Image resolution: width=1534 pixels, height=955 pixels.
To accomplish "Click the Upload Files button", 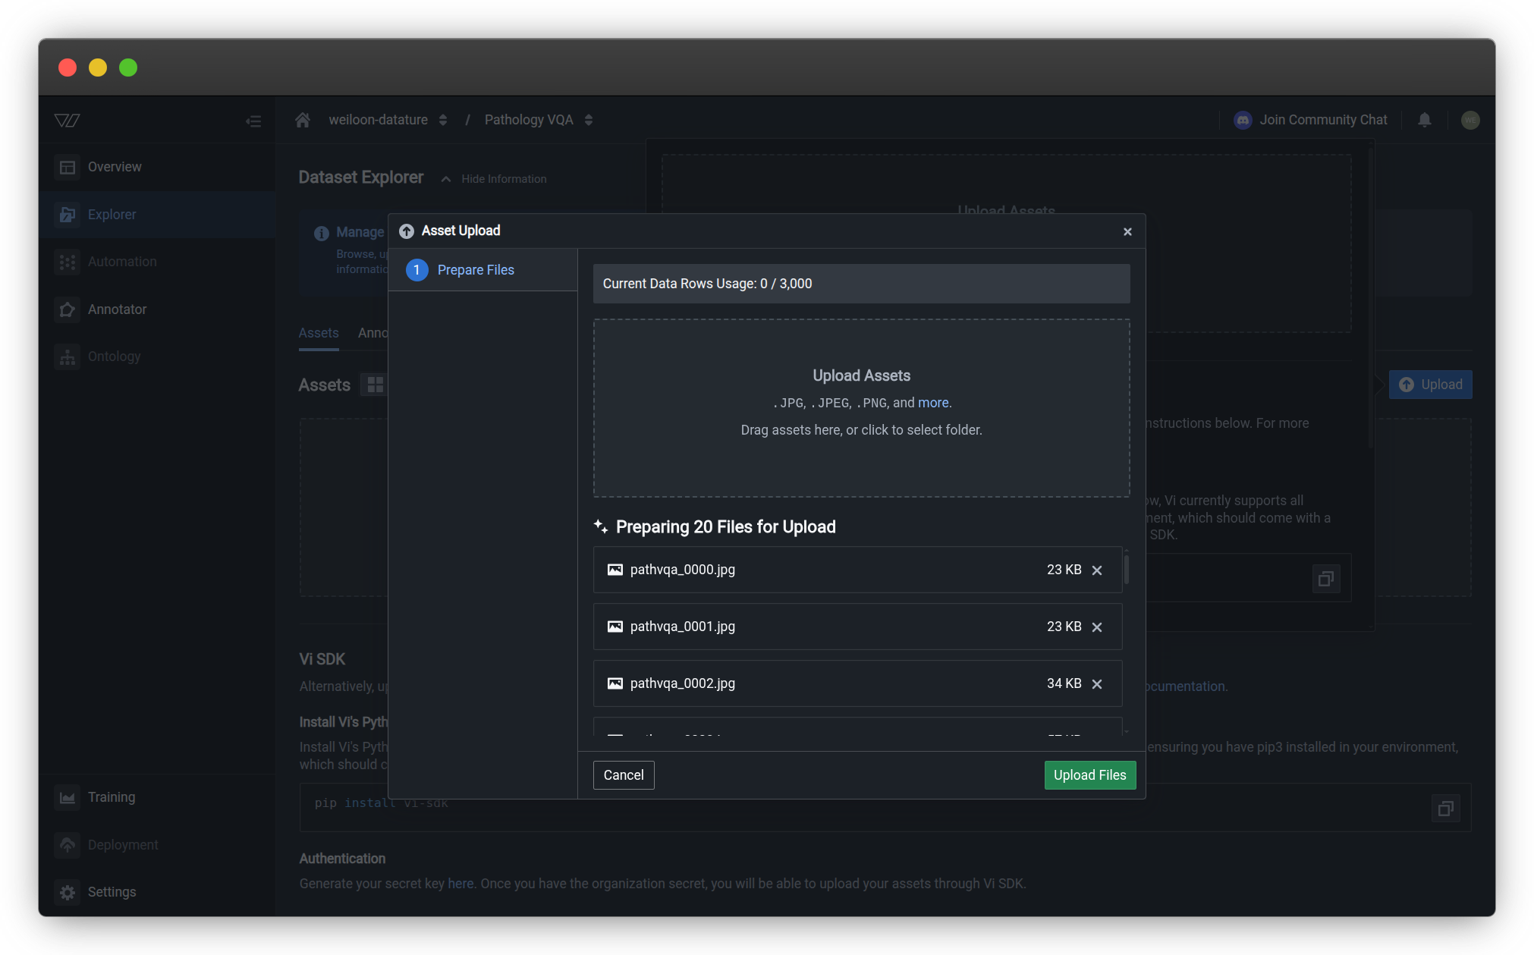I will (1089, 774).
